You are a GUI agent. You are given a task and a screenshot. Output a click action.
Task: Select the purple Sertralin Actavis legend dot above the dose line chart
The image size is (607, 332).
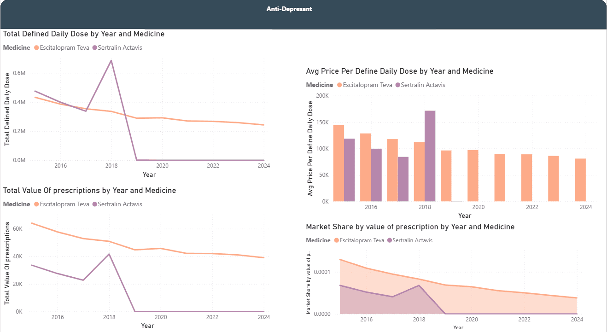click(x=94, y=47)
